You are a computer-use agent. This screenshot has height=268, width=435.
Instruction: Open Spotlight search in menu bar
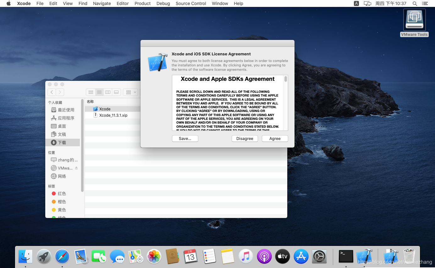tap(415, 3)
